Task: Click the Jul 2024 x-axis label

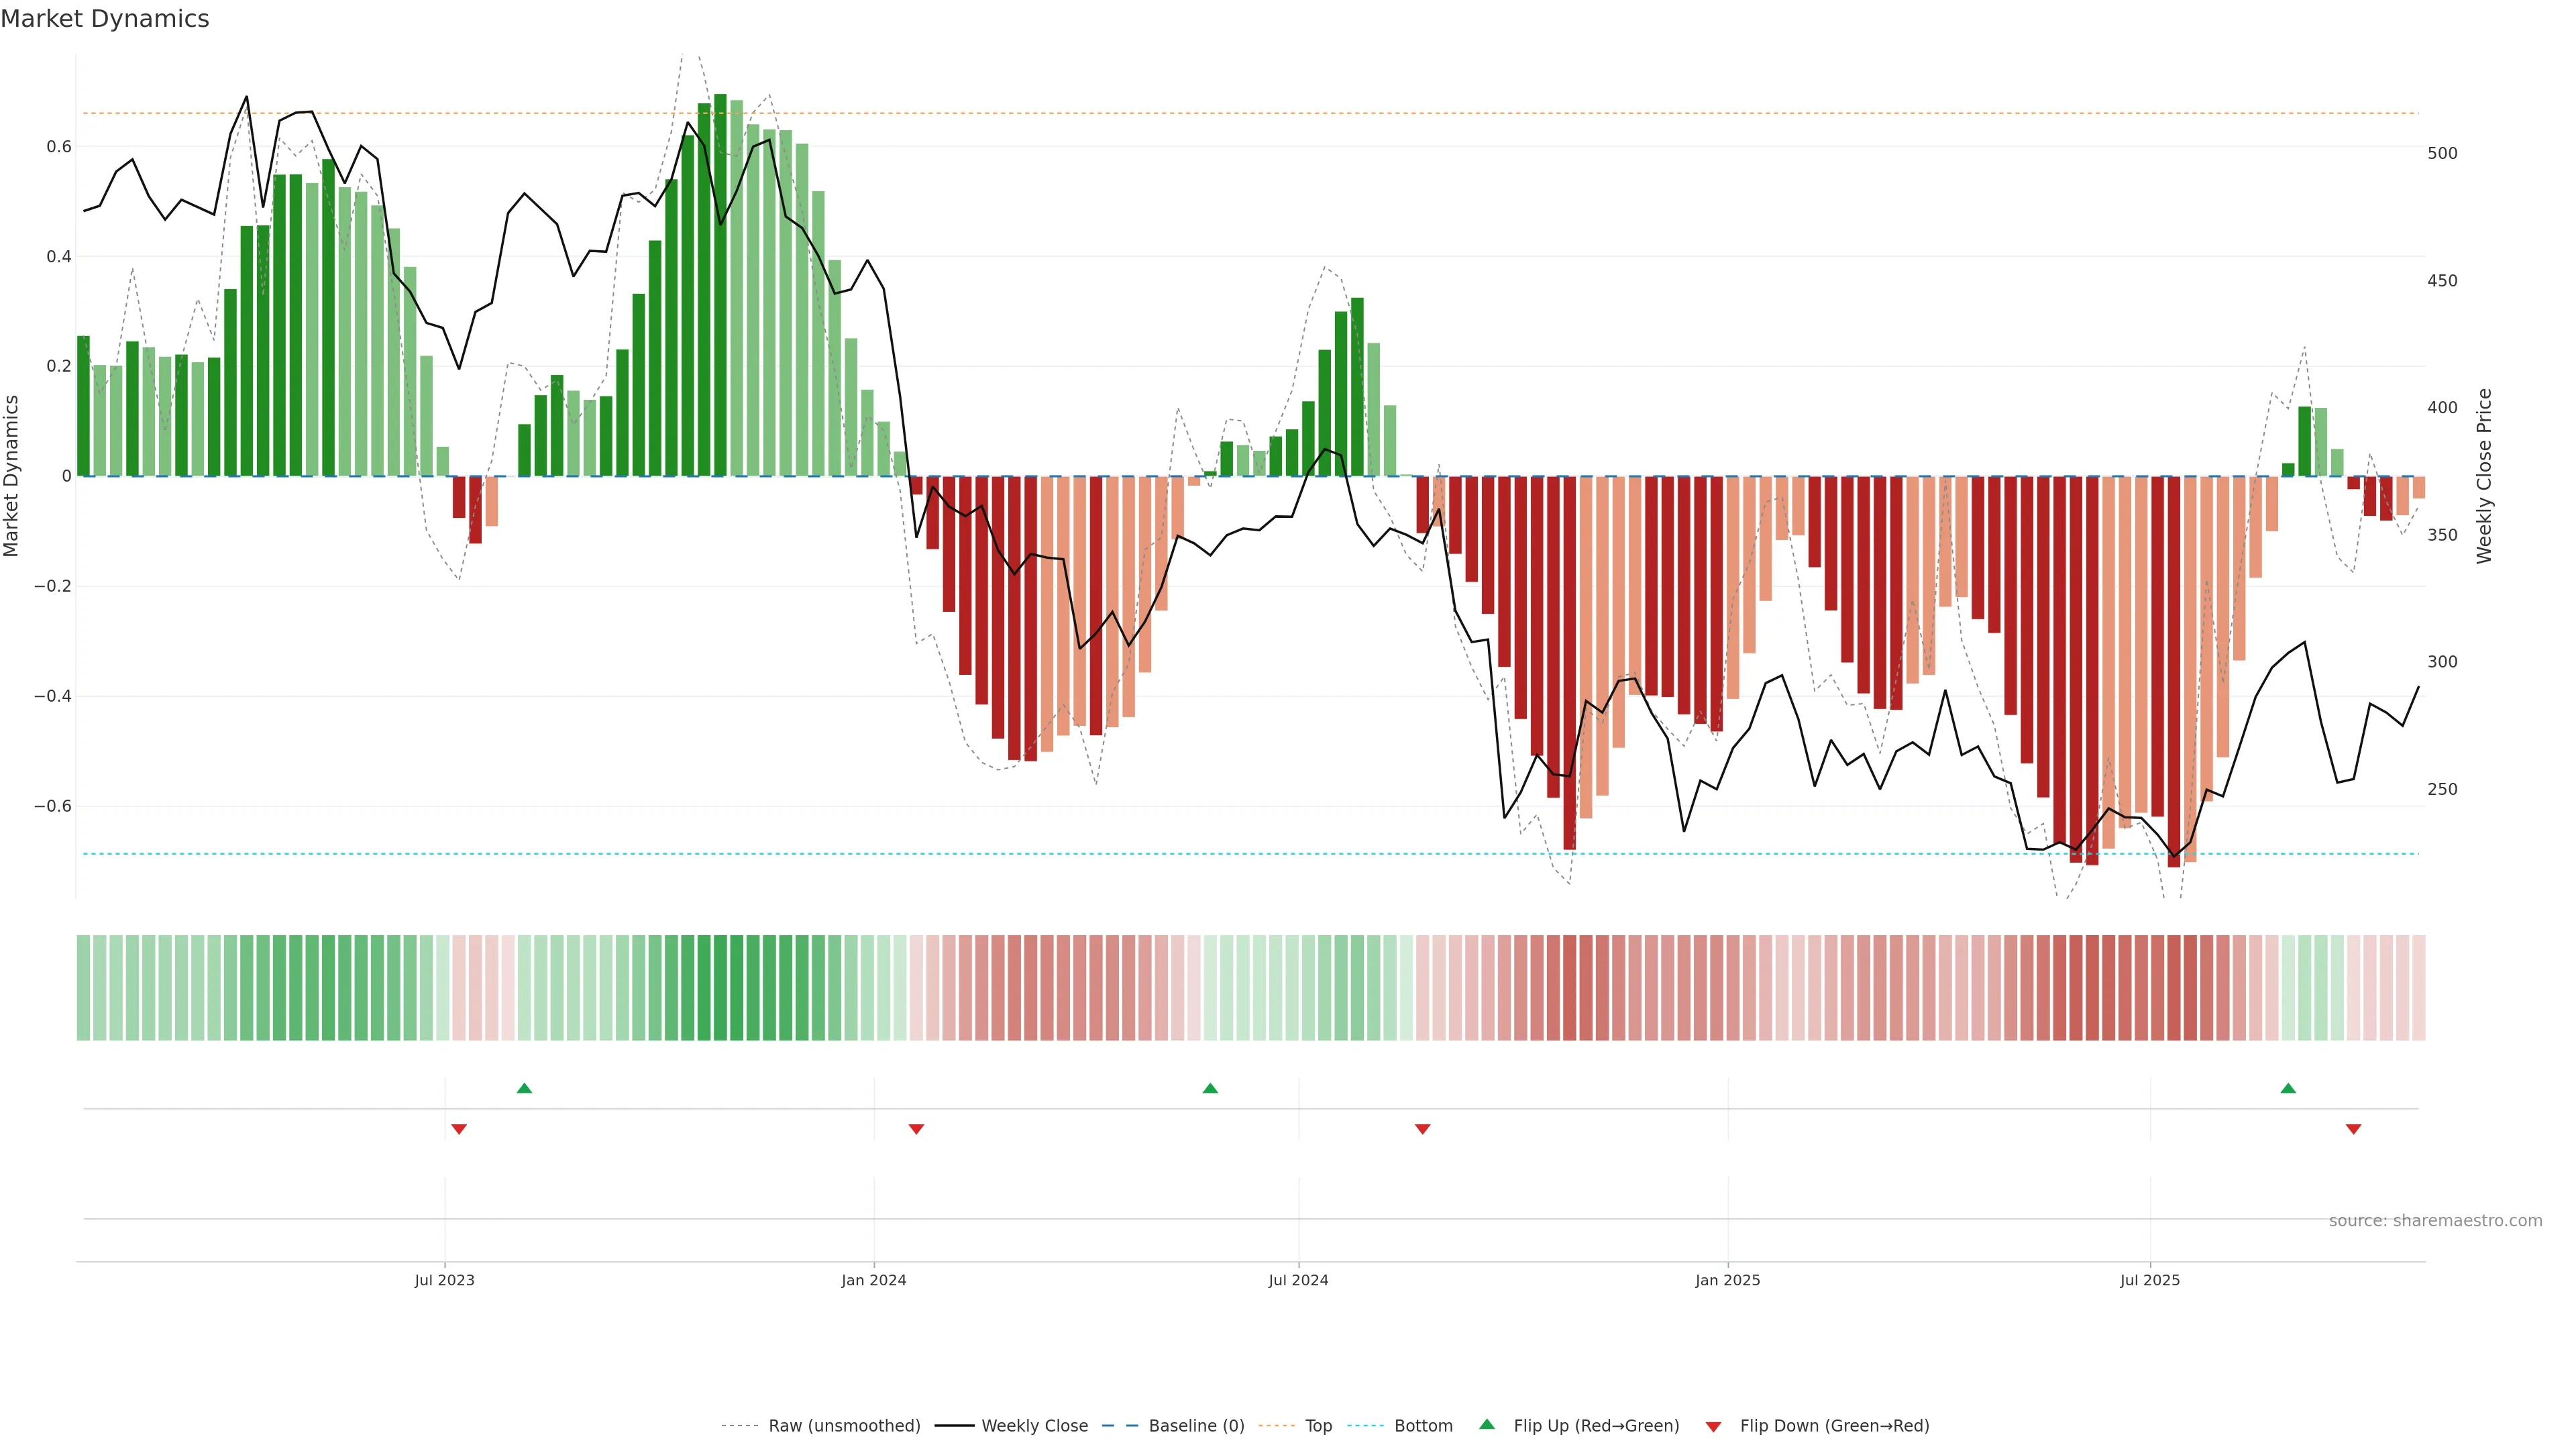Action: 1298,1280
